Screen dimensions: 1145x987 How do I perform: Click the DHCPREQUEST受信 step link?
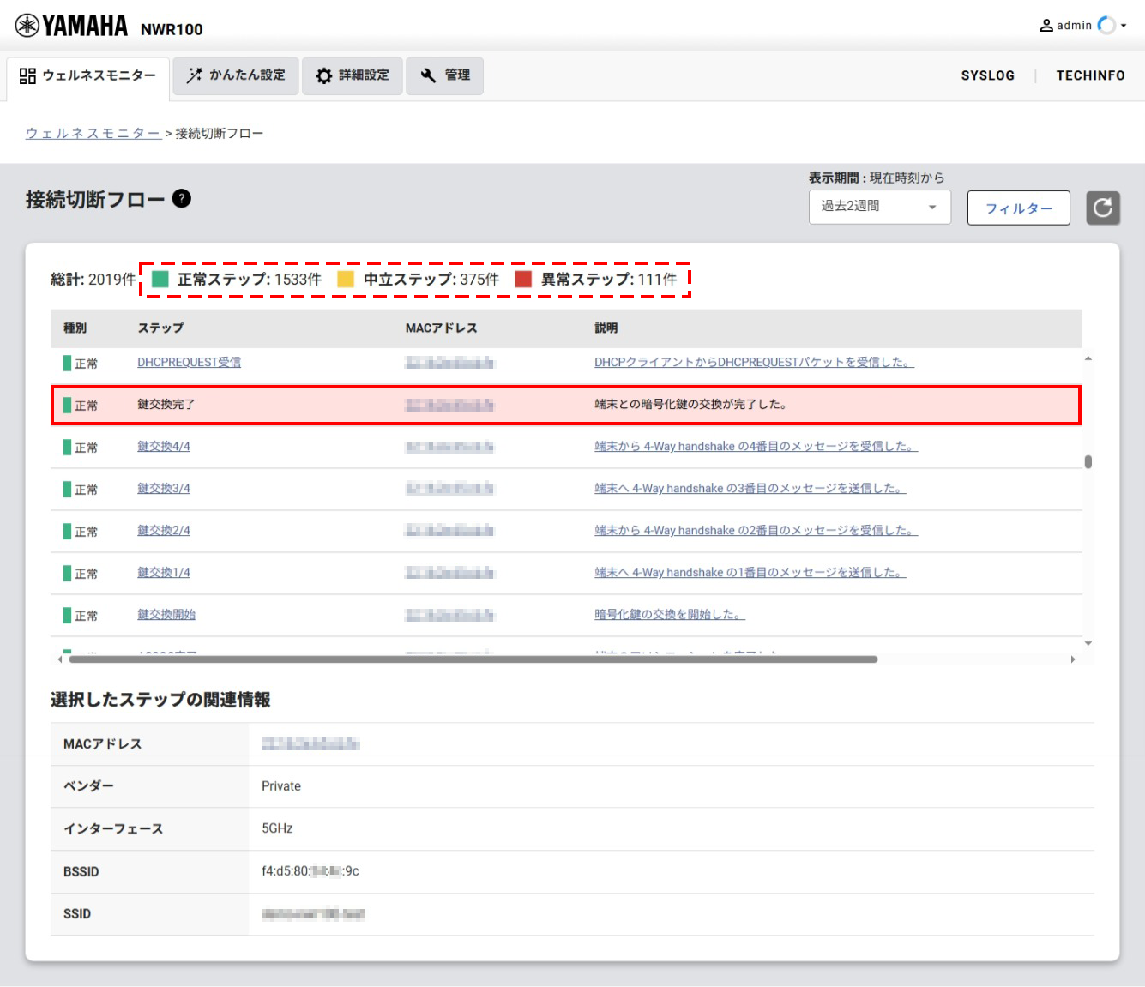point(189,363)
